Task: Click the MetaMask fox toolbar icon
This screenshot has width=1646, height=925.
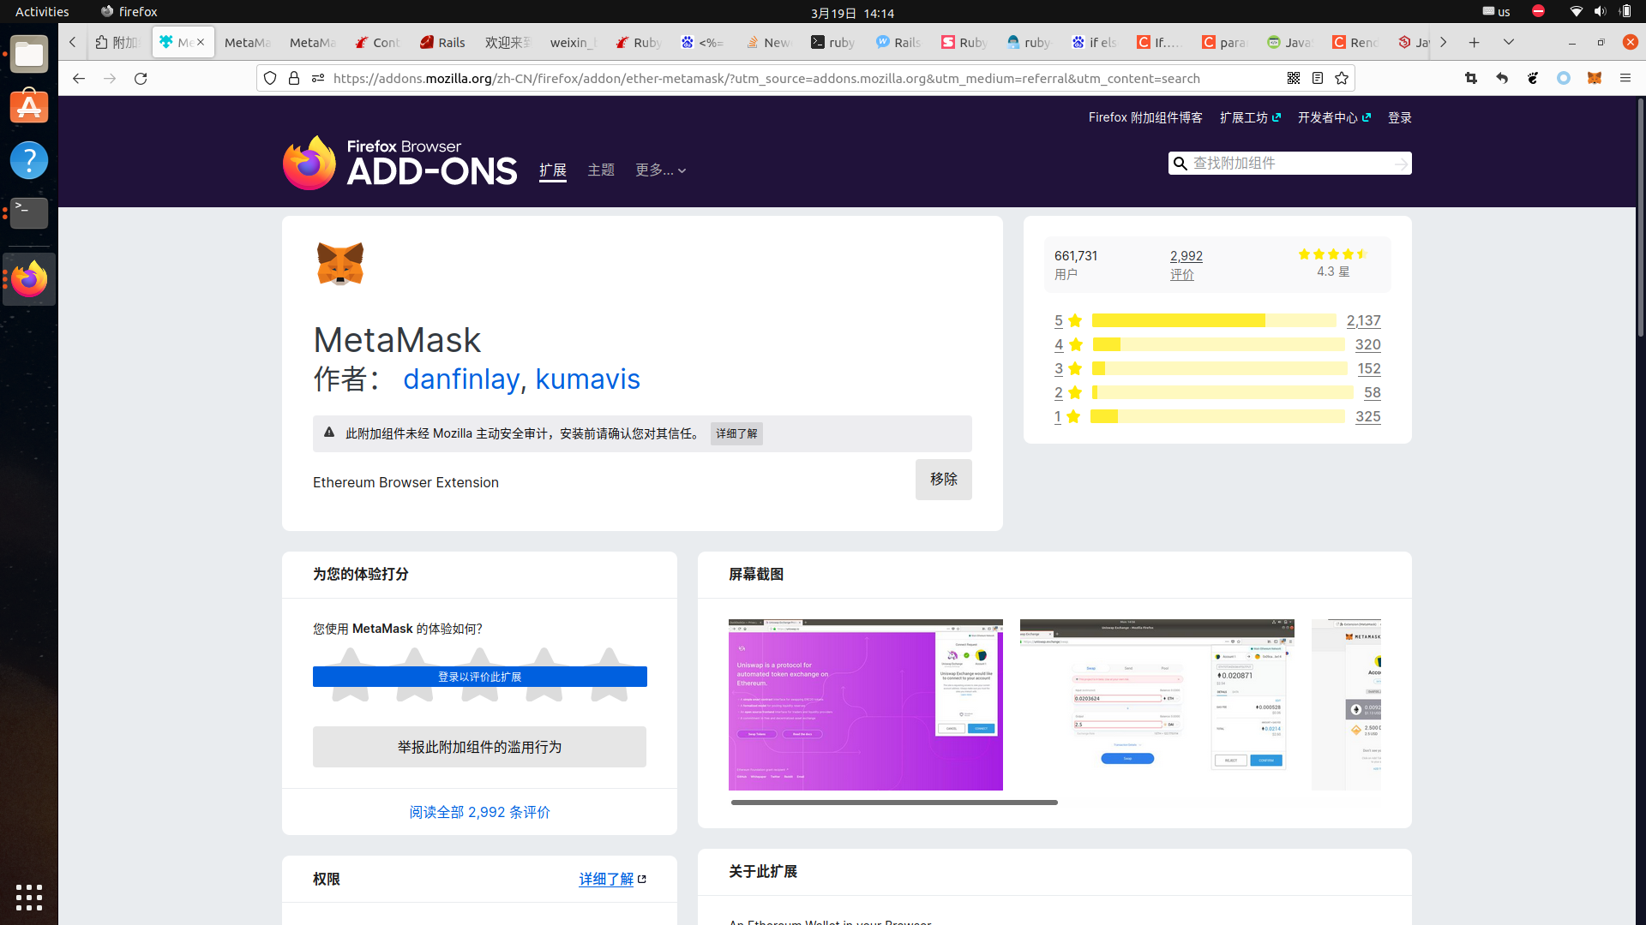Action: point(1594,78)
